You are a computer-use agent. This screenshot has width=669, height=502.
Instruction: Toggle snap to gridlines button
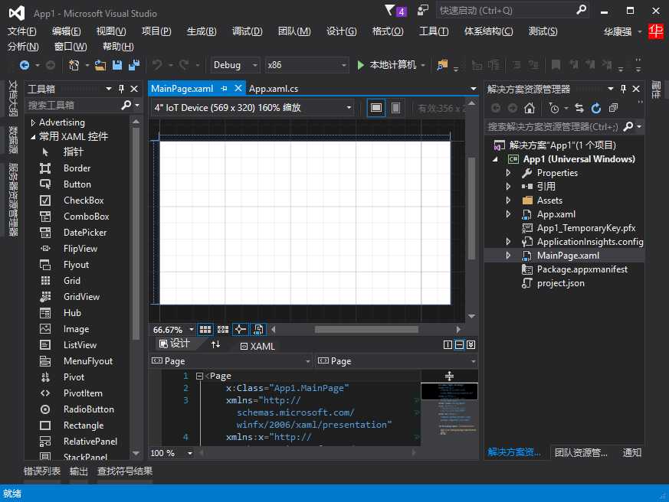223,329
